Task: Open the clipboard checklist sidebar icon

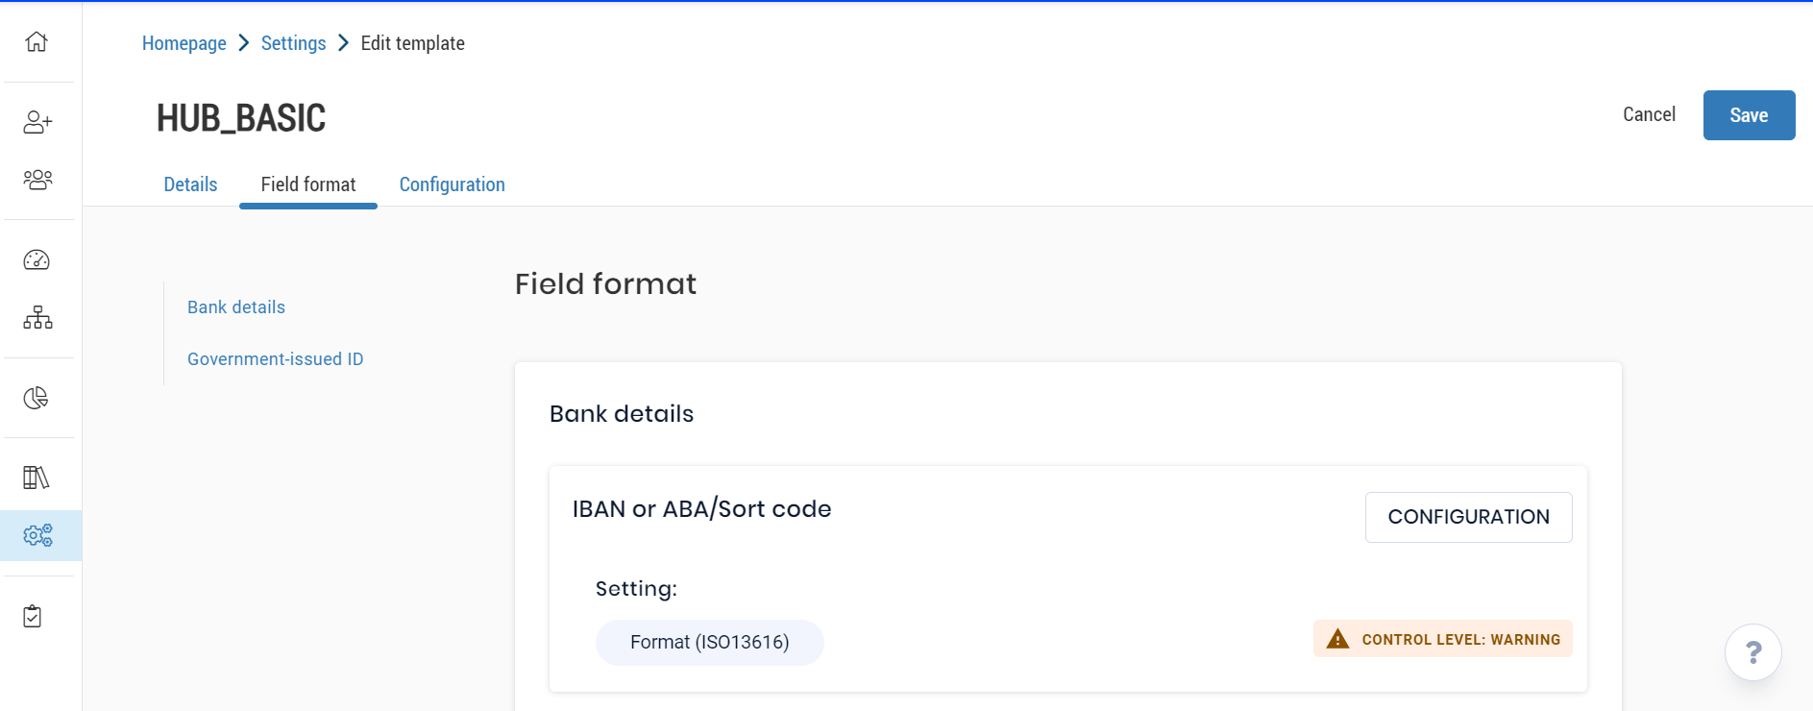Action: (33, 616)
